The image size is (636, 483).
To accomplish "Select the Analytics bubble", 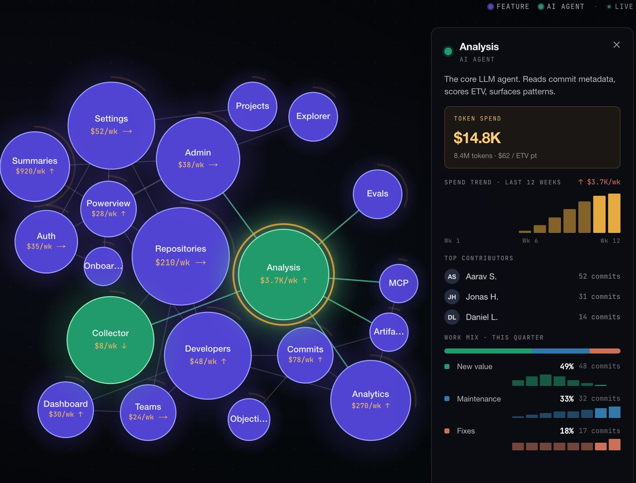I will [x=370, y=400].
